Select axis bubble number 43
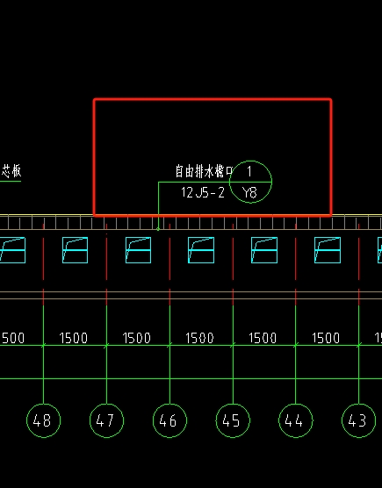382x488 pixels. pos(358,420)
